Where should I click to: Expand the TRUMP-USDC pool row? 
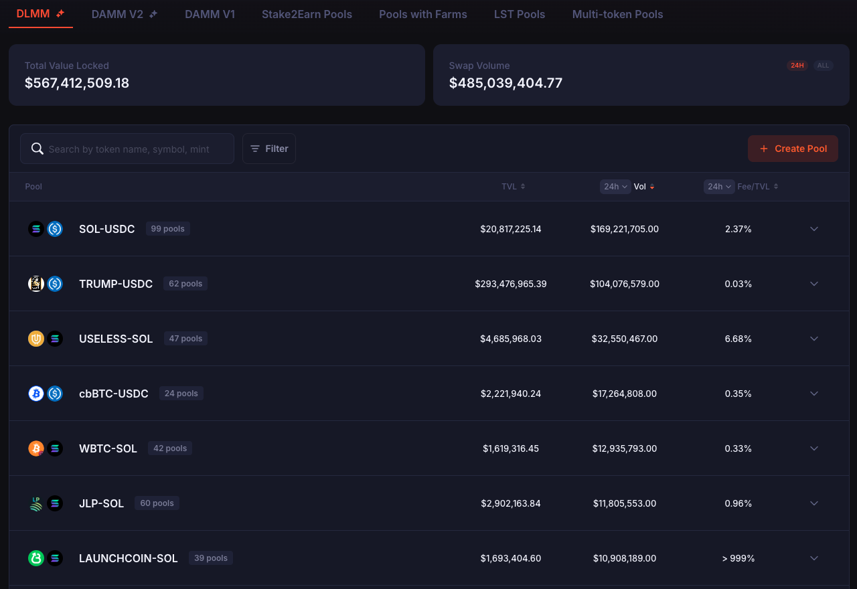click(814, 284)
